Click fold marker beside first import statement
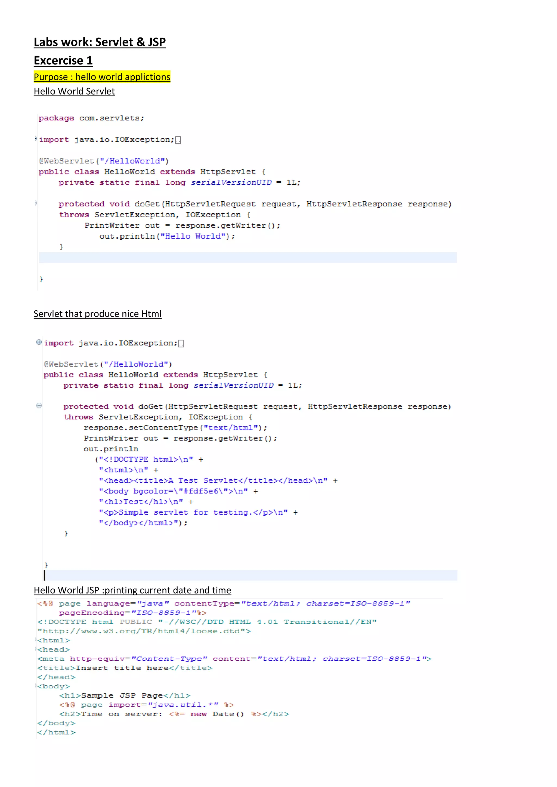The width and height of the screenshot is (557, 787). [x=36, y=139]
